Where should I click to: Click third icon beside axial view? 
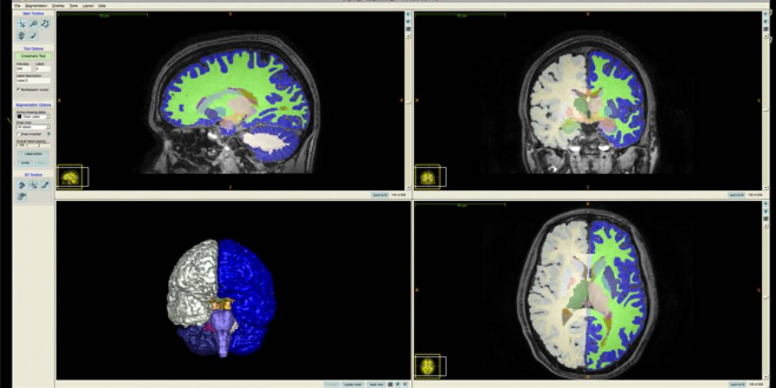766,219
